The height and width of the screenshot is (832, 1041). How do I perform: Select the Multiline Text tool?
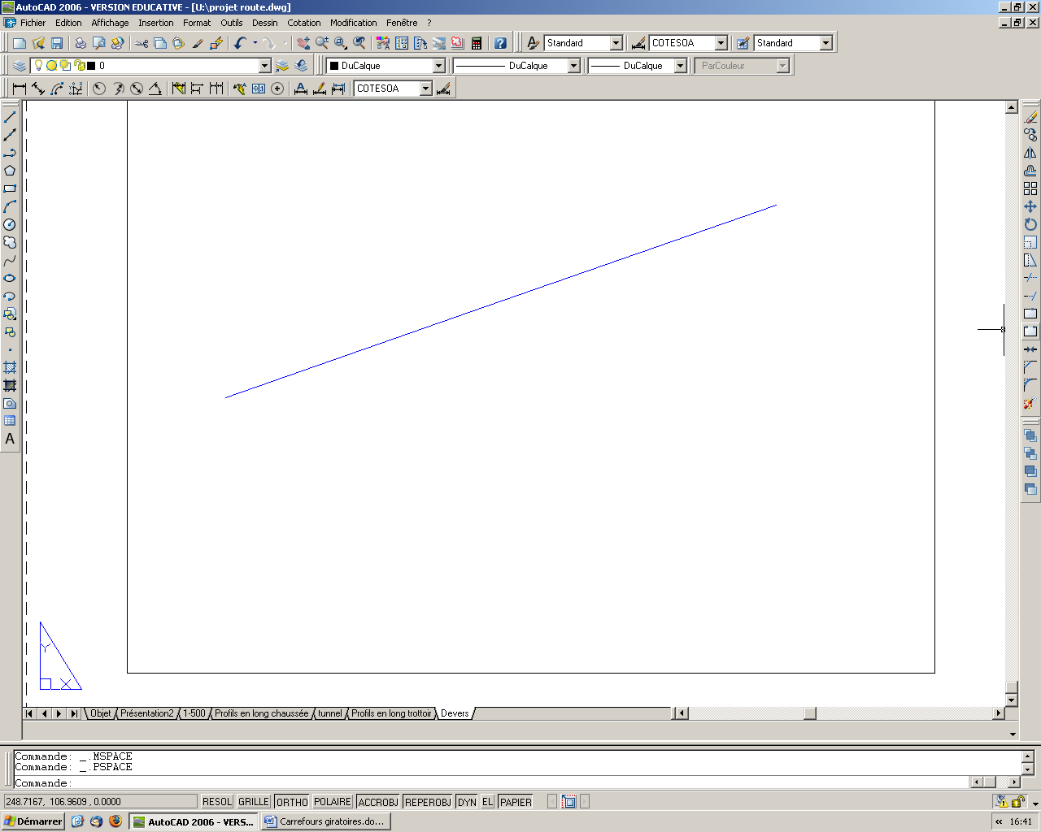10,439
